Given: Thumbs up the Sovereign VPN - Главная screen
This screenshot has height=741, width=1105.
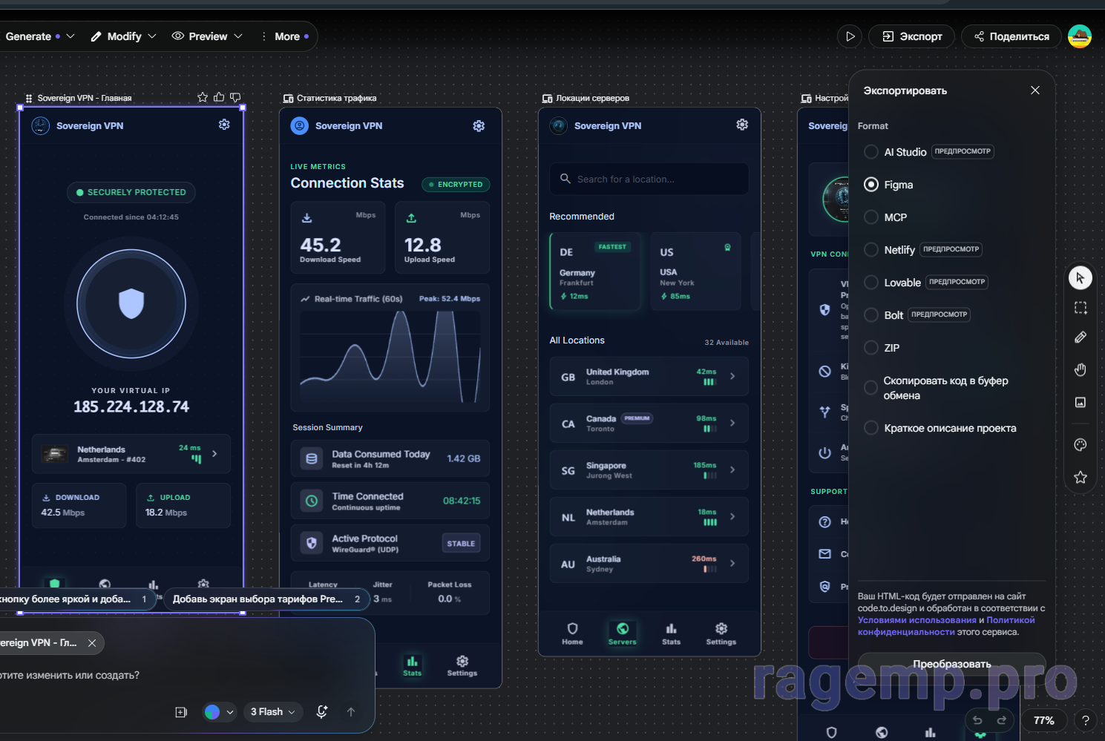Looking at the screenshot, I should (x=219, y=97).
